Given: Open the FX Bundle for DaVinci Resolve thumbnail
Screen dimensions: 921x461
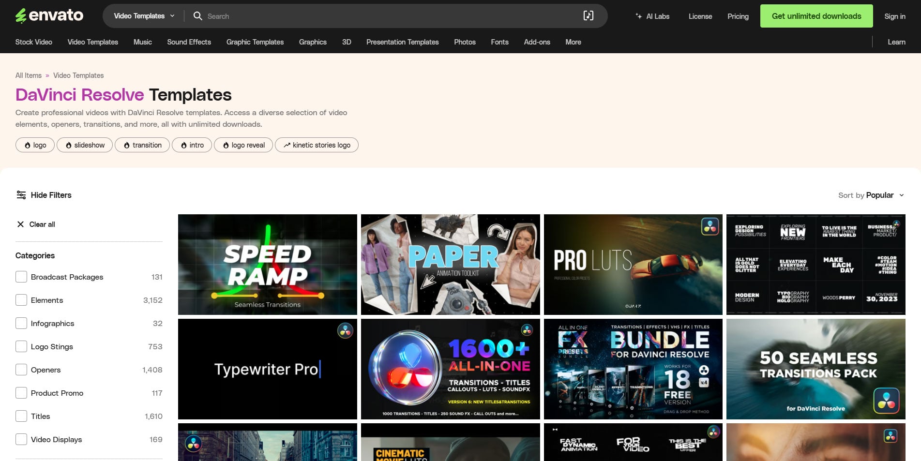Looking at the screenshot, I should [633, 369].
